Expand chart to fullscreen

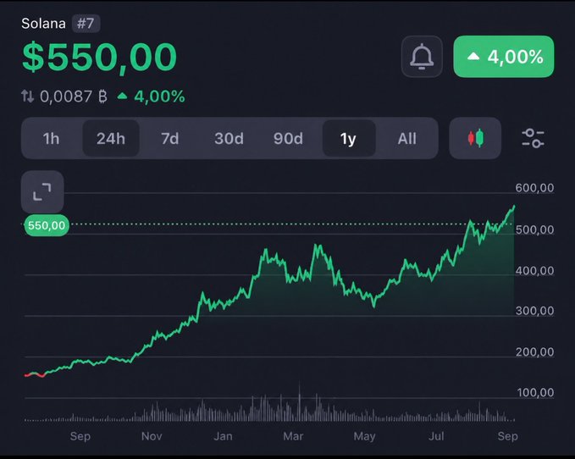coord(42,191)
